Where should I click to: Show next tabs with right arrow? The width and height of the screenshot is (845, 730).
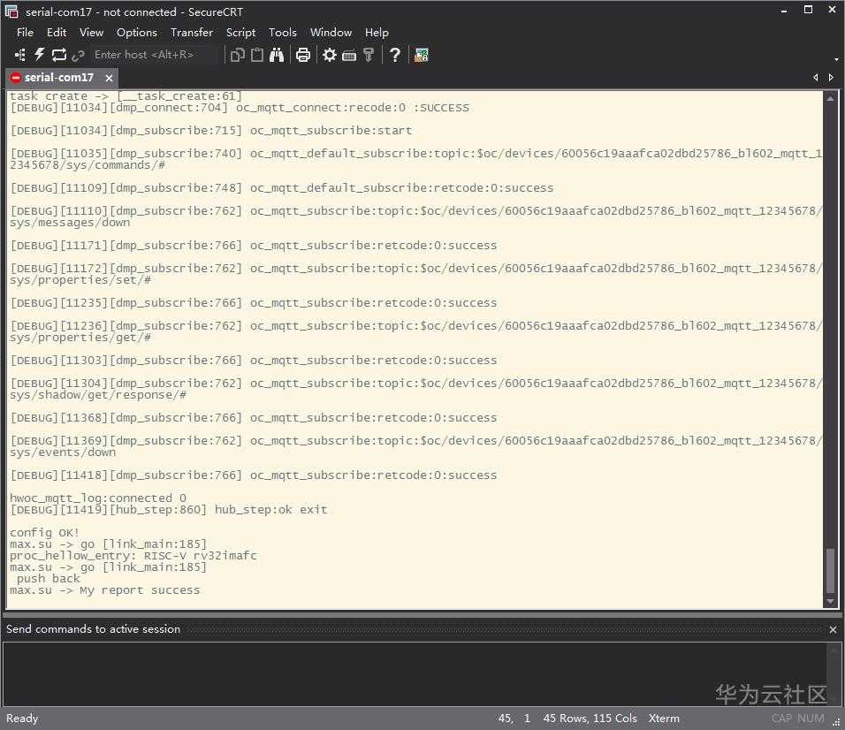831,78
